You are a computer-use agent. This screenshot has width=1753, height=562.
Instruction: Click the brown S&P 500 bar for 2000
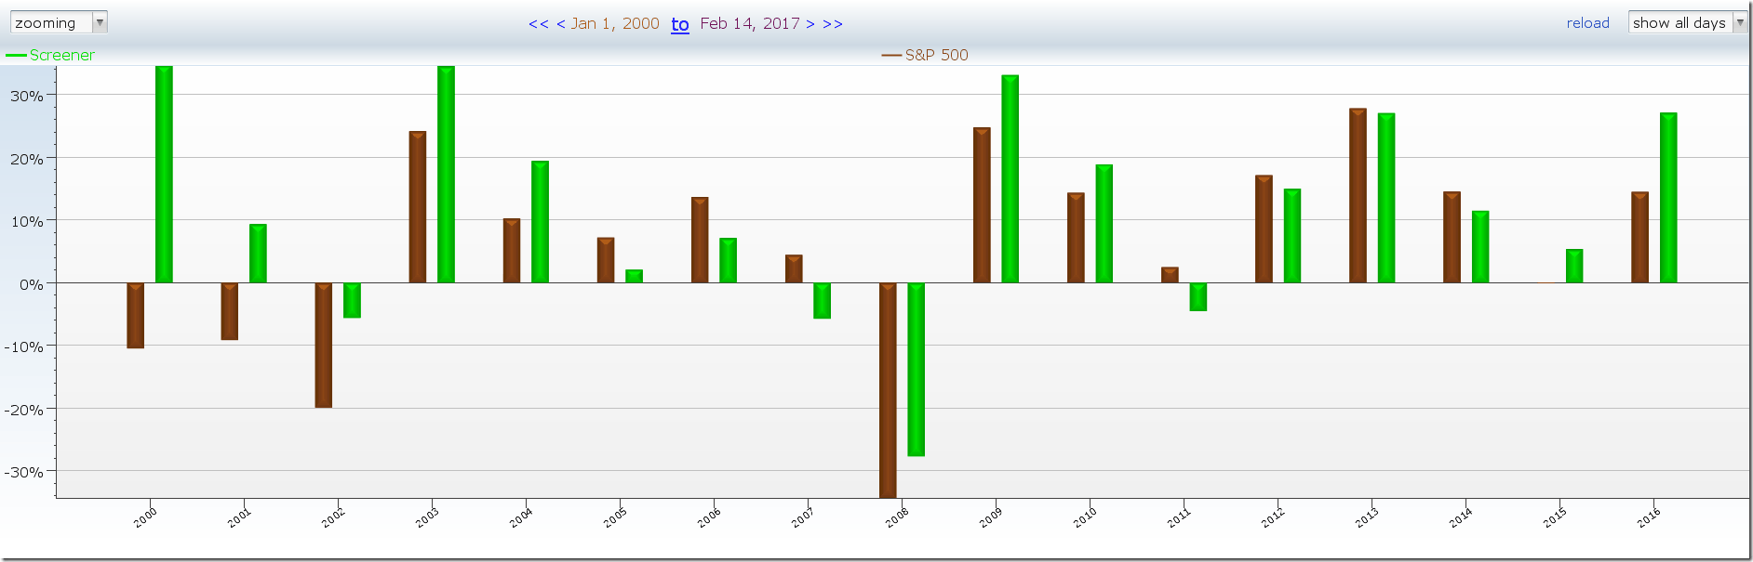[136, 316]
